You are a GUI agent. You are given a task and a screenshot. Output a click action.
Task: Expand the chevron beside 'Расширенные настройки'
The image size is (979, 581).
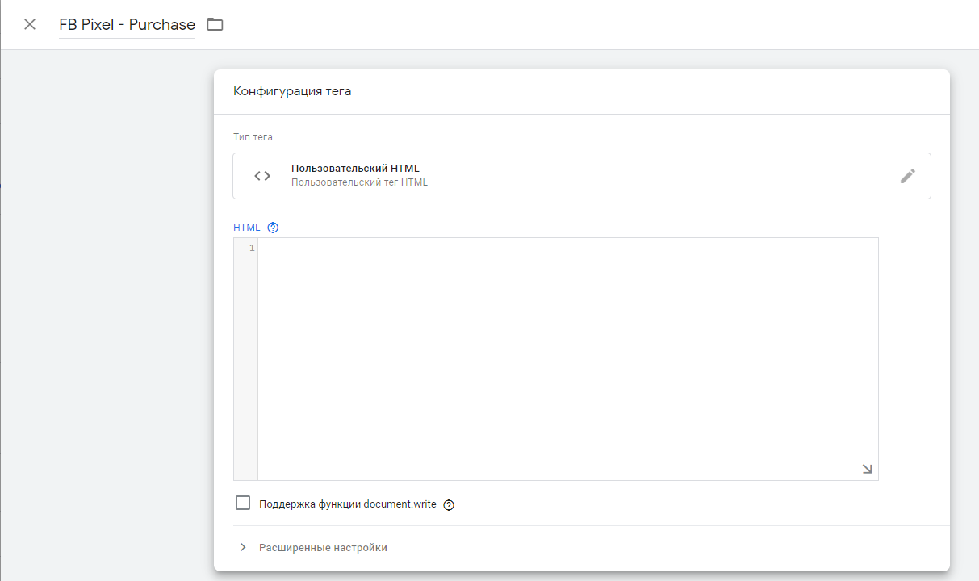tap(243, 548)
